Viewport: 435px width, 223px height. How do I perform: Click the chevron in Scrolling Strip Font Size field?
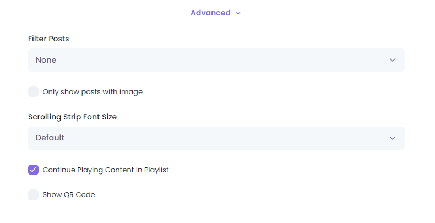click(392, 138)
